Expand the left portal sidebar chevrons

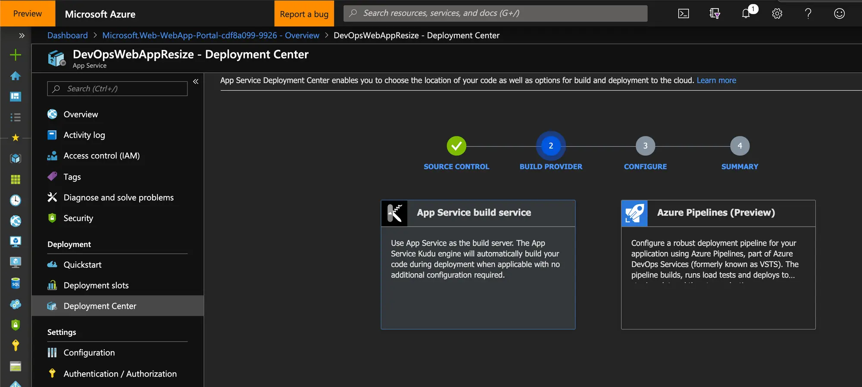click(x=22, y=35)
